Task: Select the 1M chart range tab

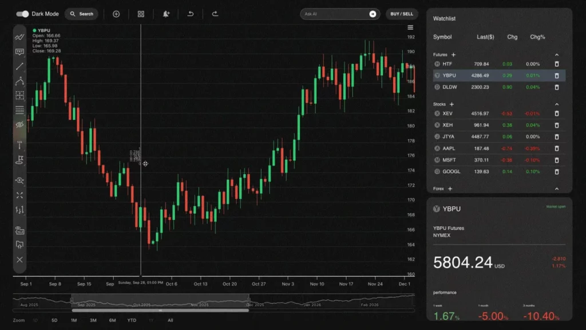Action: point(73,321)
